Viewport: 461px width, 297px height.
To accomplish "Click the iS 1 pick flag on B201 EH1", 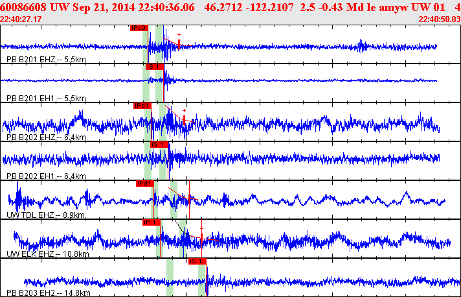I will click(155, 67).
